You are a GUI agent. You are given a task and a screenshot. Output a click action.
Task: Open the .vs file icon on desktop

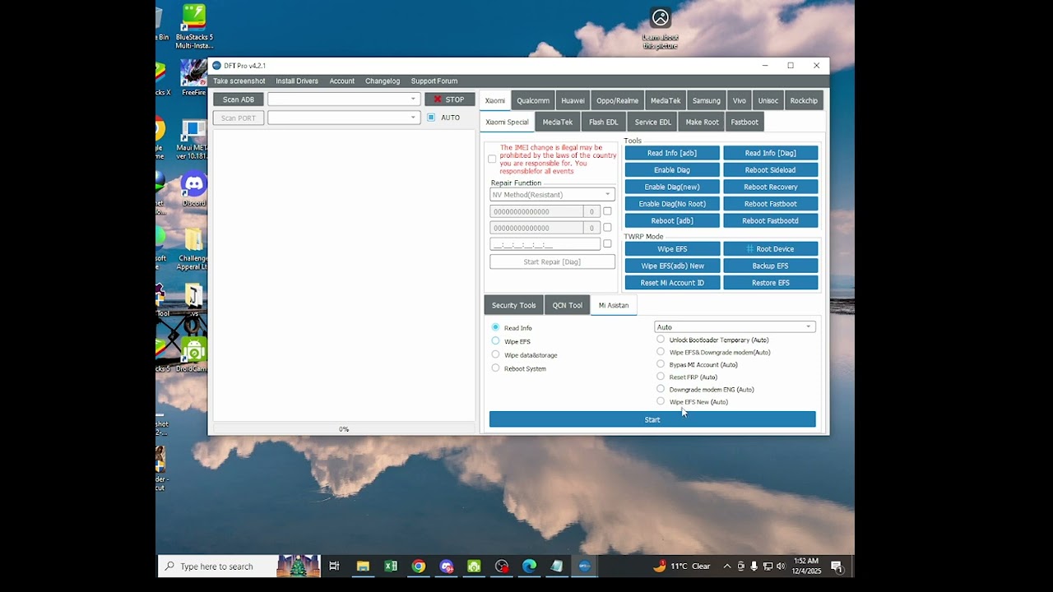(193, 300)
